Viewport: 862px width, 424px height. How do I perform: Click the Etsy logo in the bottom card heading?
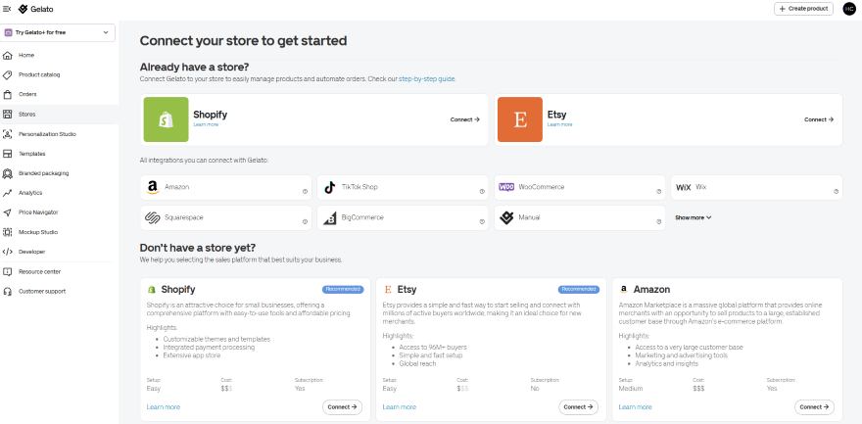(388, 290)
